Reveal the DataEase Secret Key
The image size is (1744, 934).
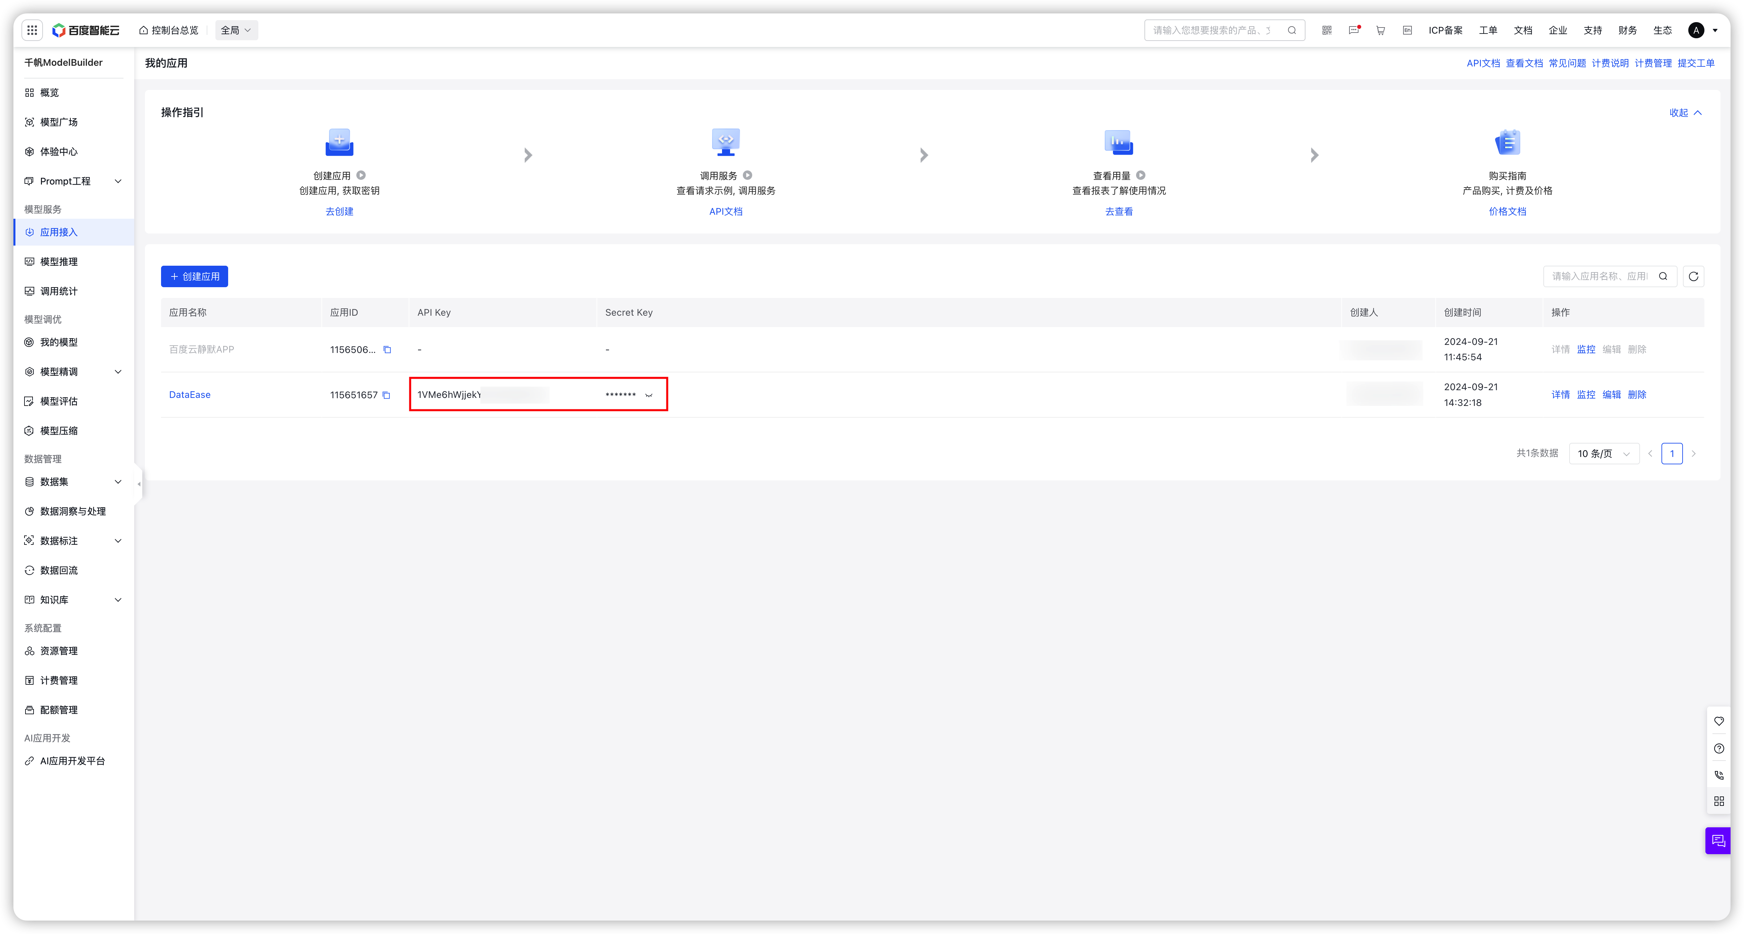coord(649,395)
